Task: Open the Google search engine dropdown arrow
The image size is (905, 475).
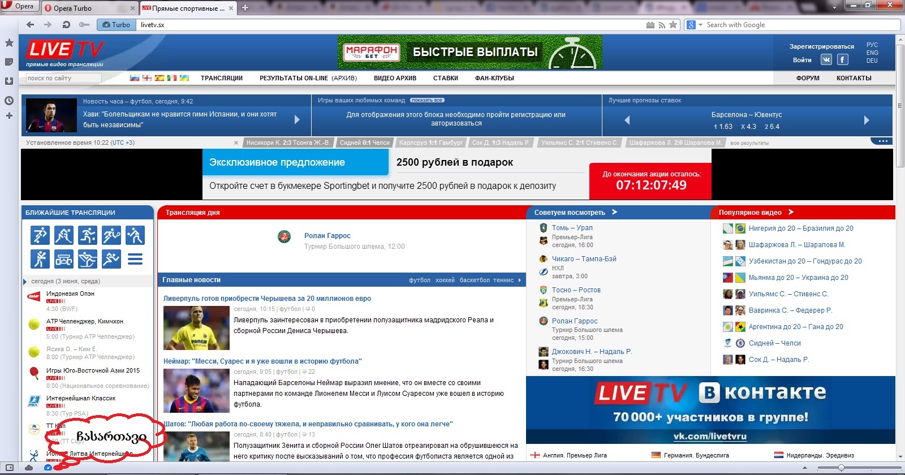Action: 700,25
